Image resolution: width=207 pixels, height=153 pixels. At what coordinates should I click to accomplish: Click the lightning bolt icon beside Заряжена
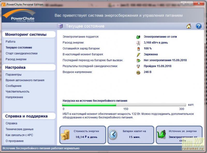[138, 55]
